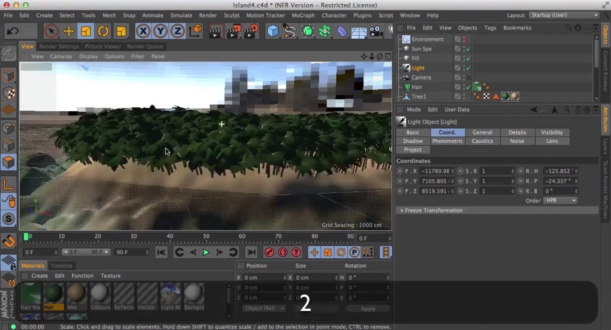Add a Cube primitive object

pyautogui.click(x=273, y=31)
